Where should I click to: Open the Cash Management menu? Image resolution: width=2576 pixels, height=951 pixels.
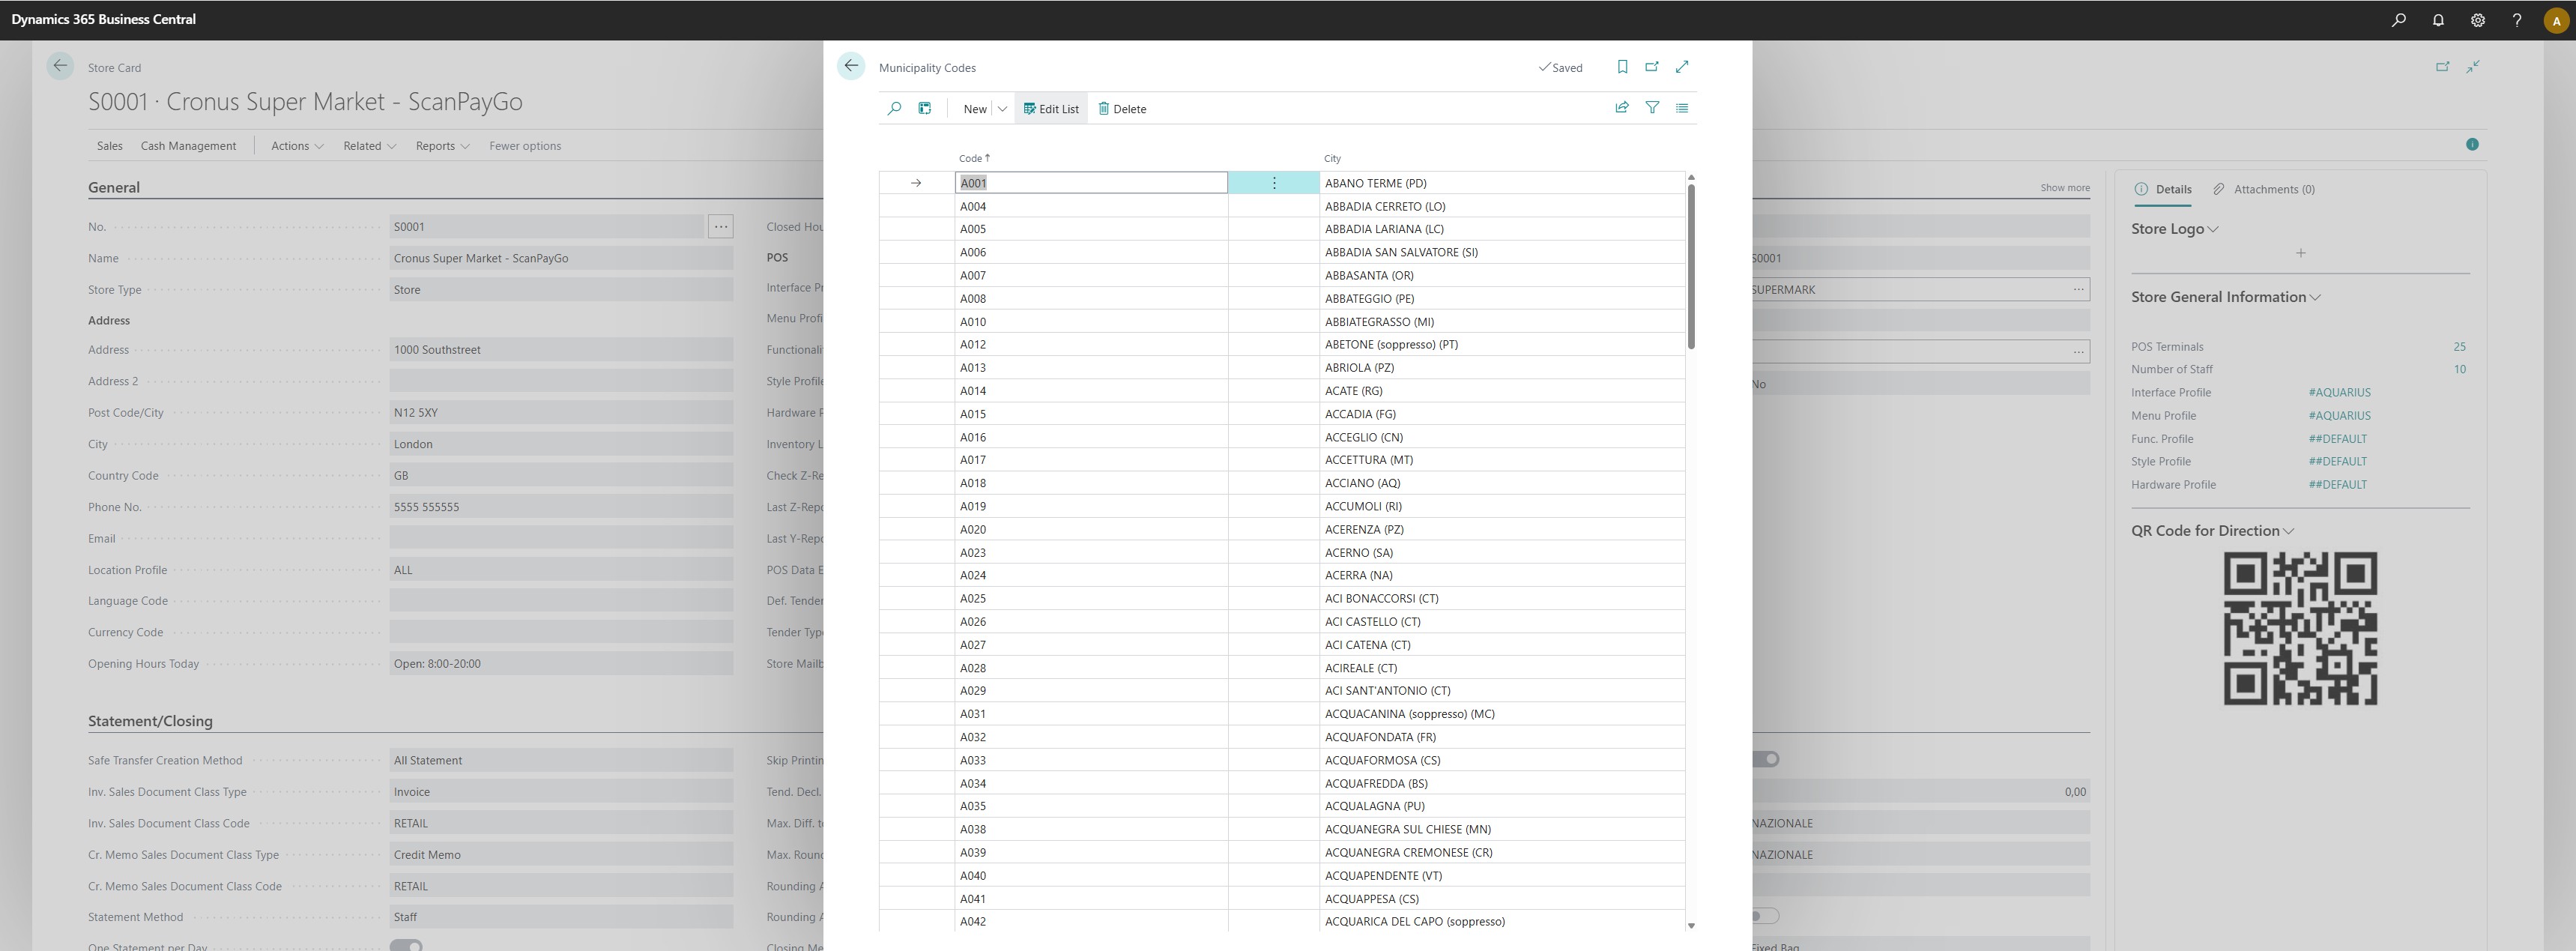188,146
